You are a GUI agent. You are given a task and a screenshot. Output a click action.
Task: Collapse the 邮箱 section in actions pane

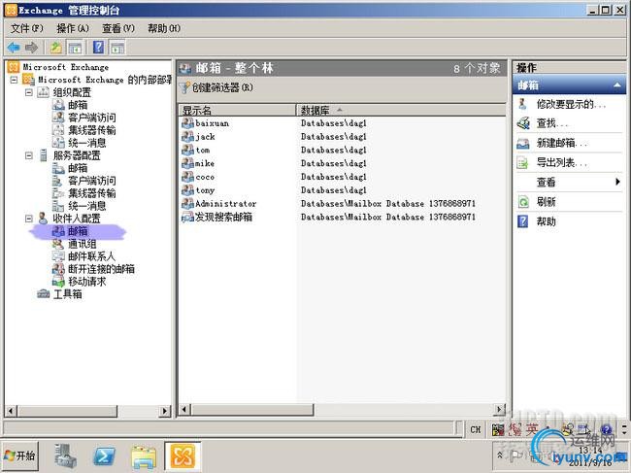616,84
